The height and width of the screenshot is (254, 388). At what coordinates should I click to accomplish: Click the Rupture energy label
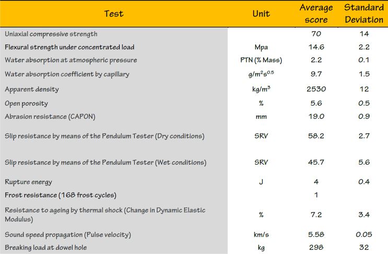[28, 182]
